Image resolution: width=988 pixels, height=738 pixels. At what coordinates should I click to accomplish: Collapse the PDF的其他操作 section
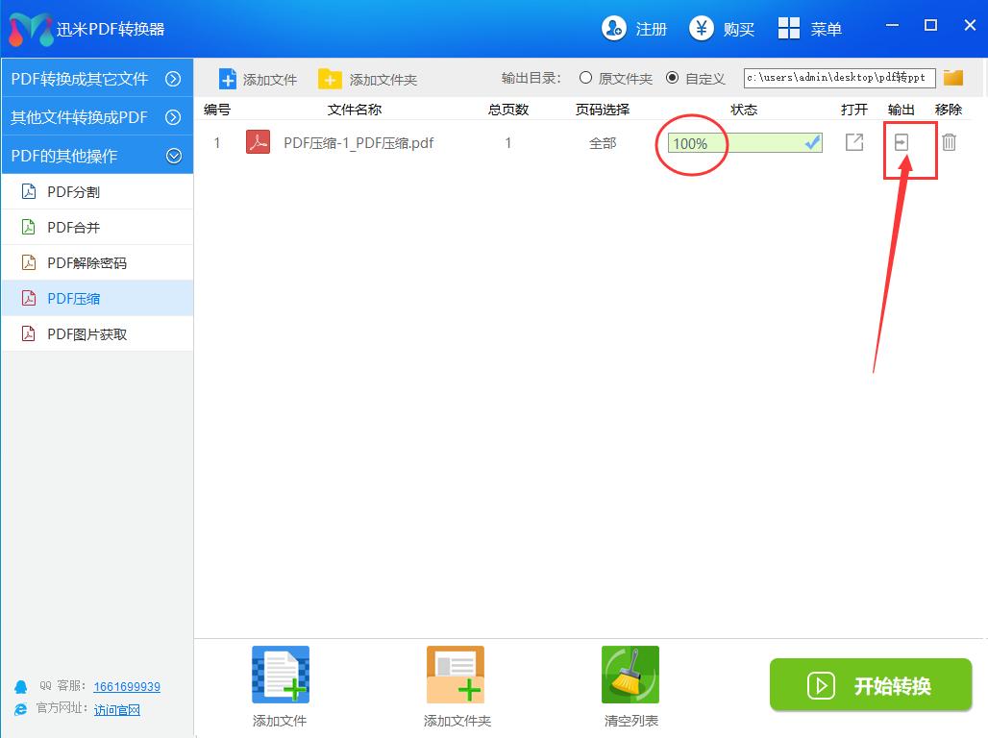98,155
